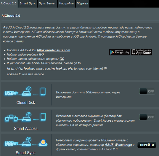Click the USB icon in Smart Sync row
Screen dimensions: 159x156
tap(12, 144)
